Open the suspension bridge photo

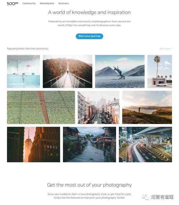(67, 71)
